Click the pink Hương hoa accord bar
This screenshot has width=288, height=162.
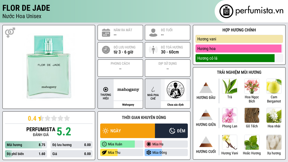(238, 48)
